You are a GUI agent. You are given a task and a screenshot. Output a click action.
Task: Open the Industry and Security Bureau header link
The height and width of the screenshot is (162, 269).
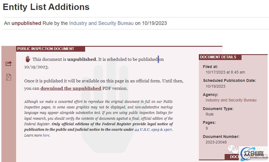click(101, 23)
